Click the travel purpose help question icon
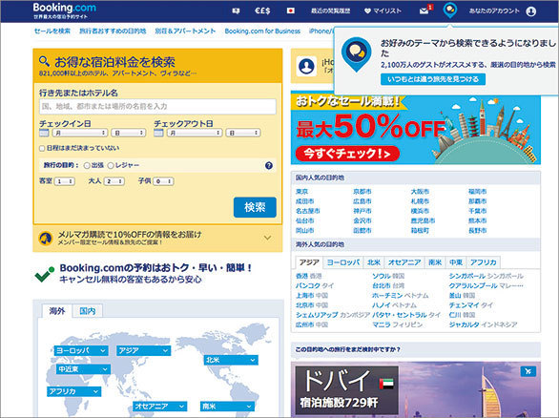The image size is (559, 418). click(x=269, y=165)
